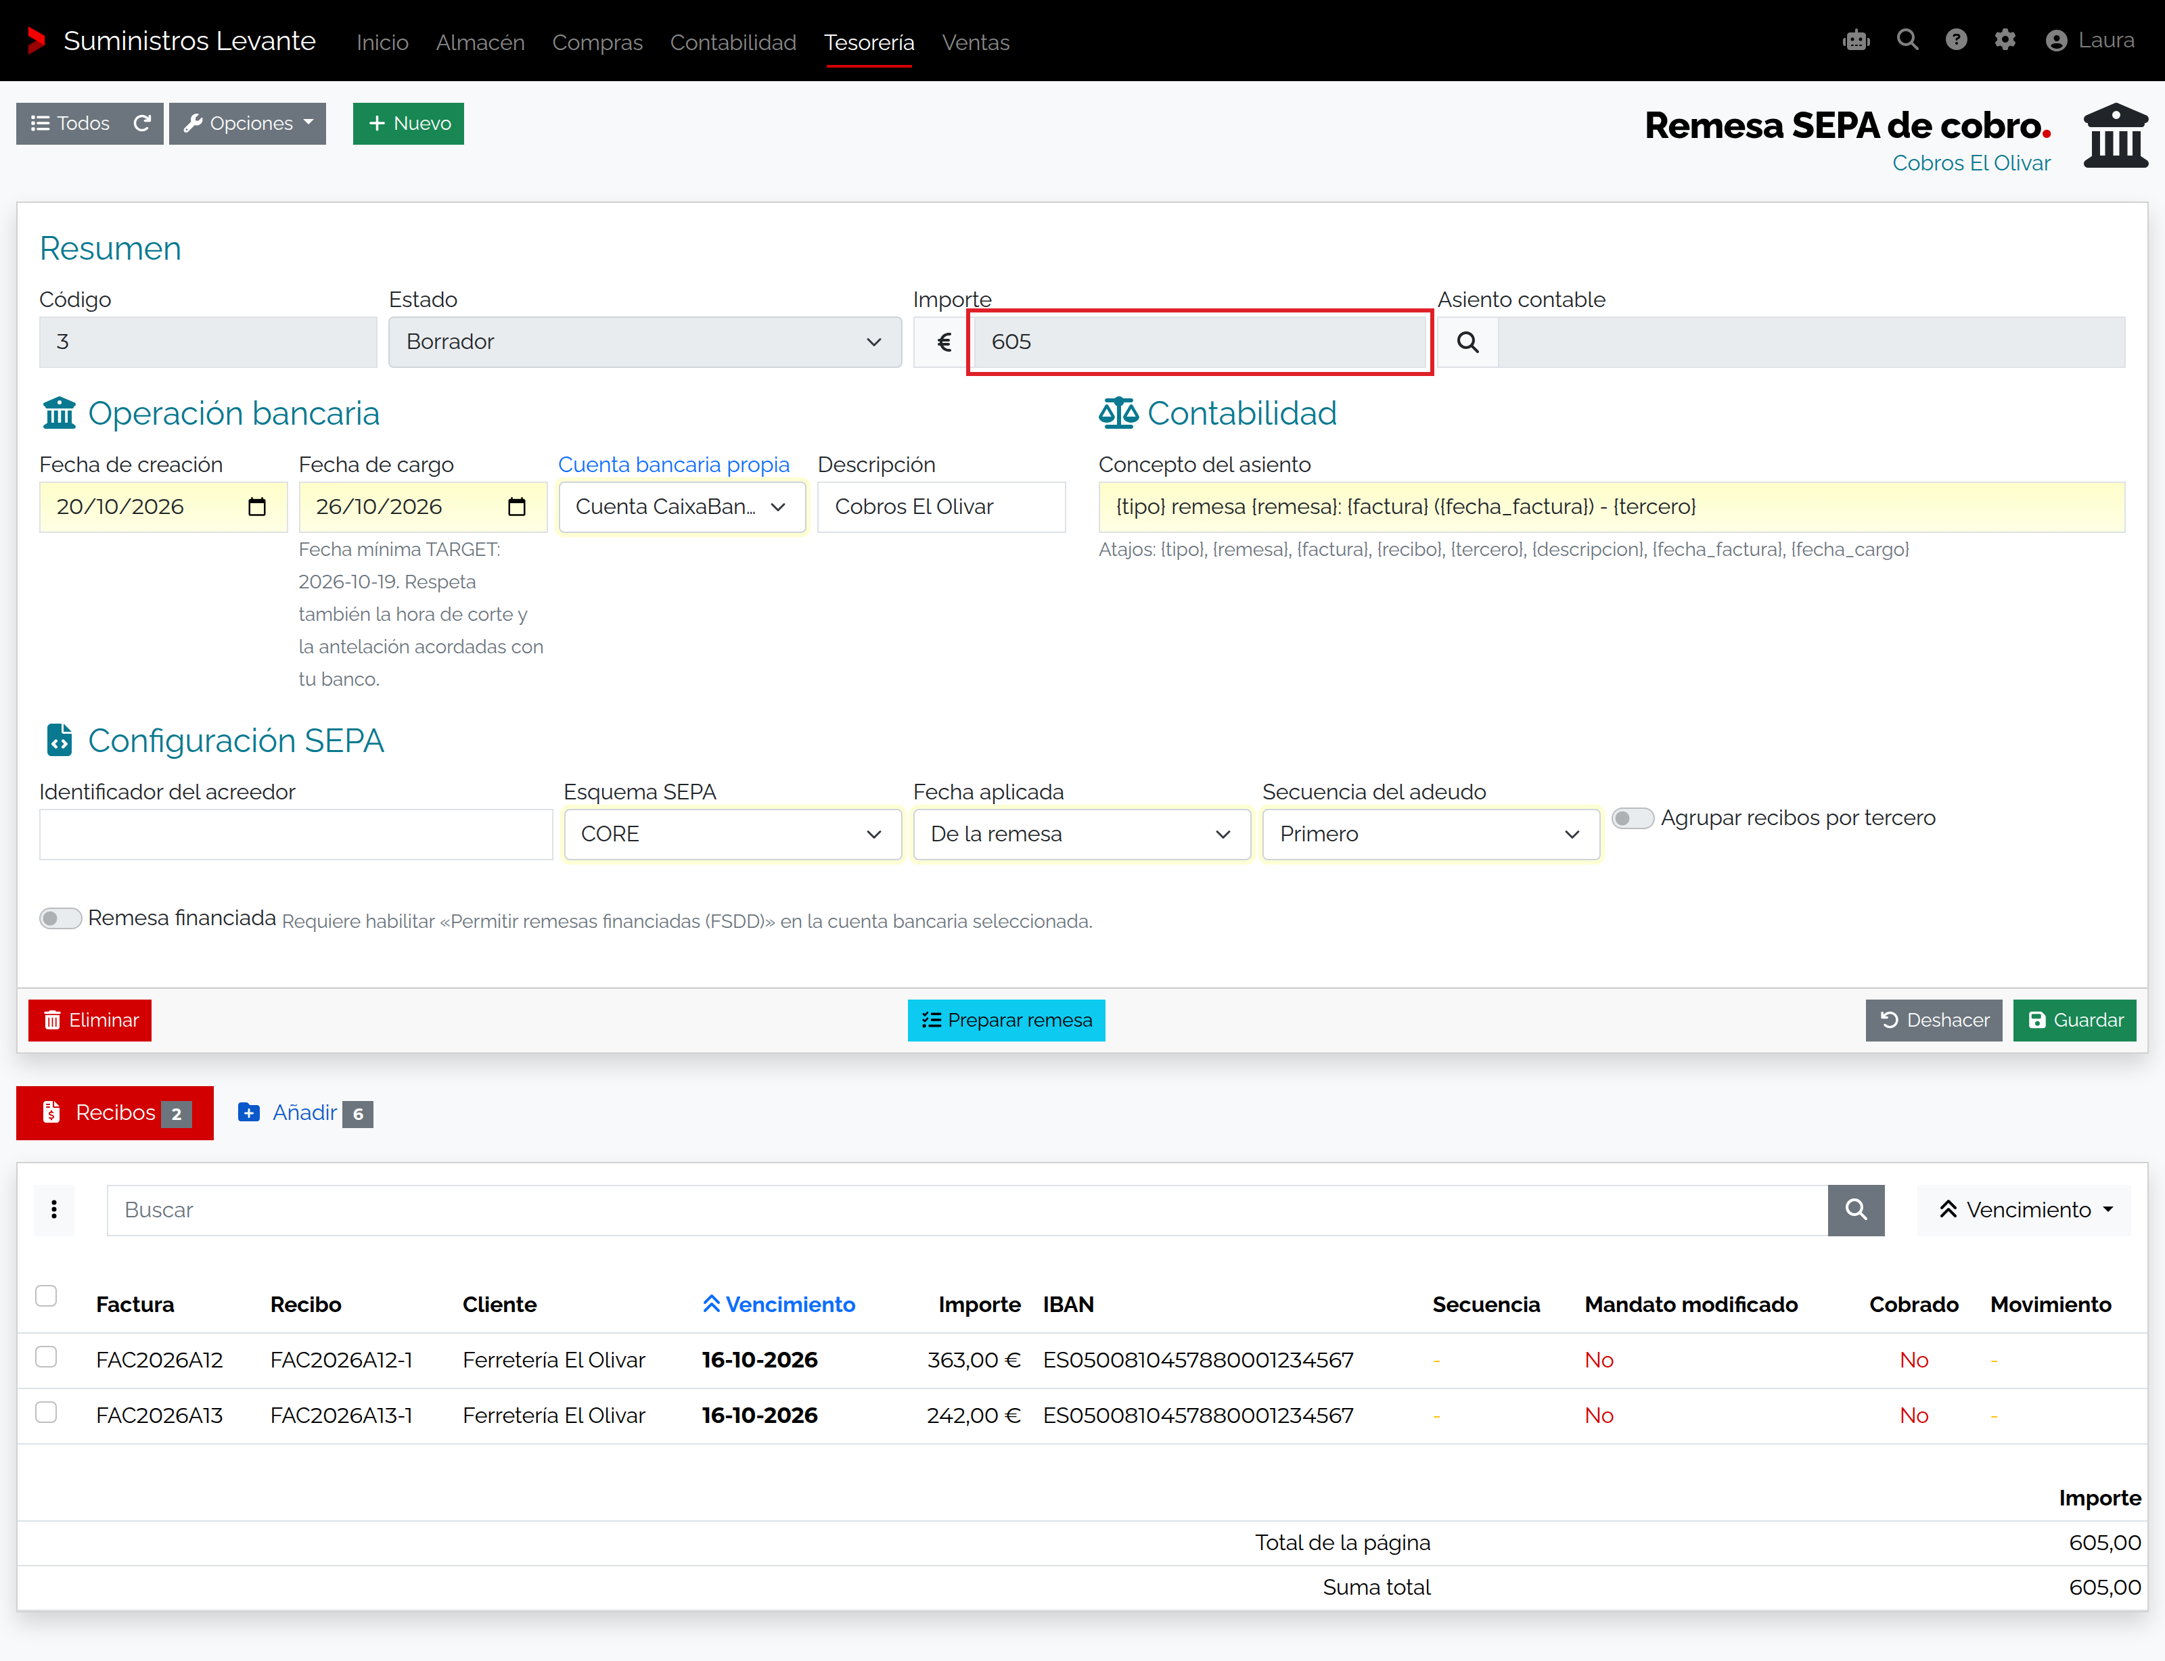
Task: Open the Vencimiento sort dropdown
Action: click(x=2024, y=1210)
